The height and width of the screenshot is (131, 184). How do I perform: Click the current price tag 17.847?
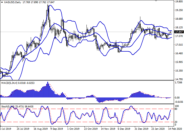(178, 32)
